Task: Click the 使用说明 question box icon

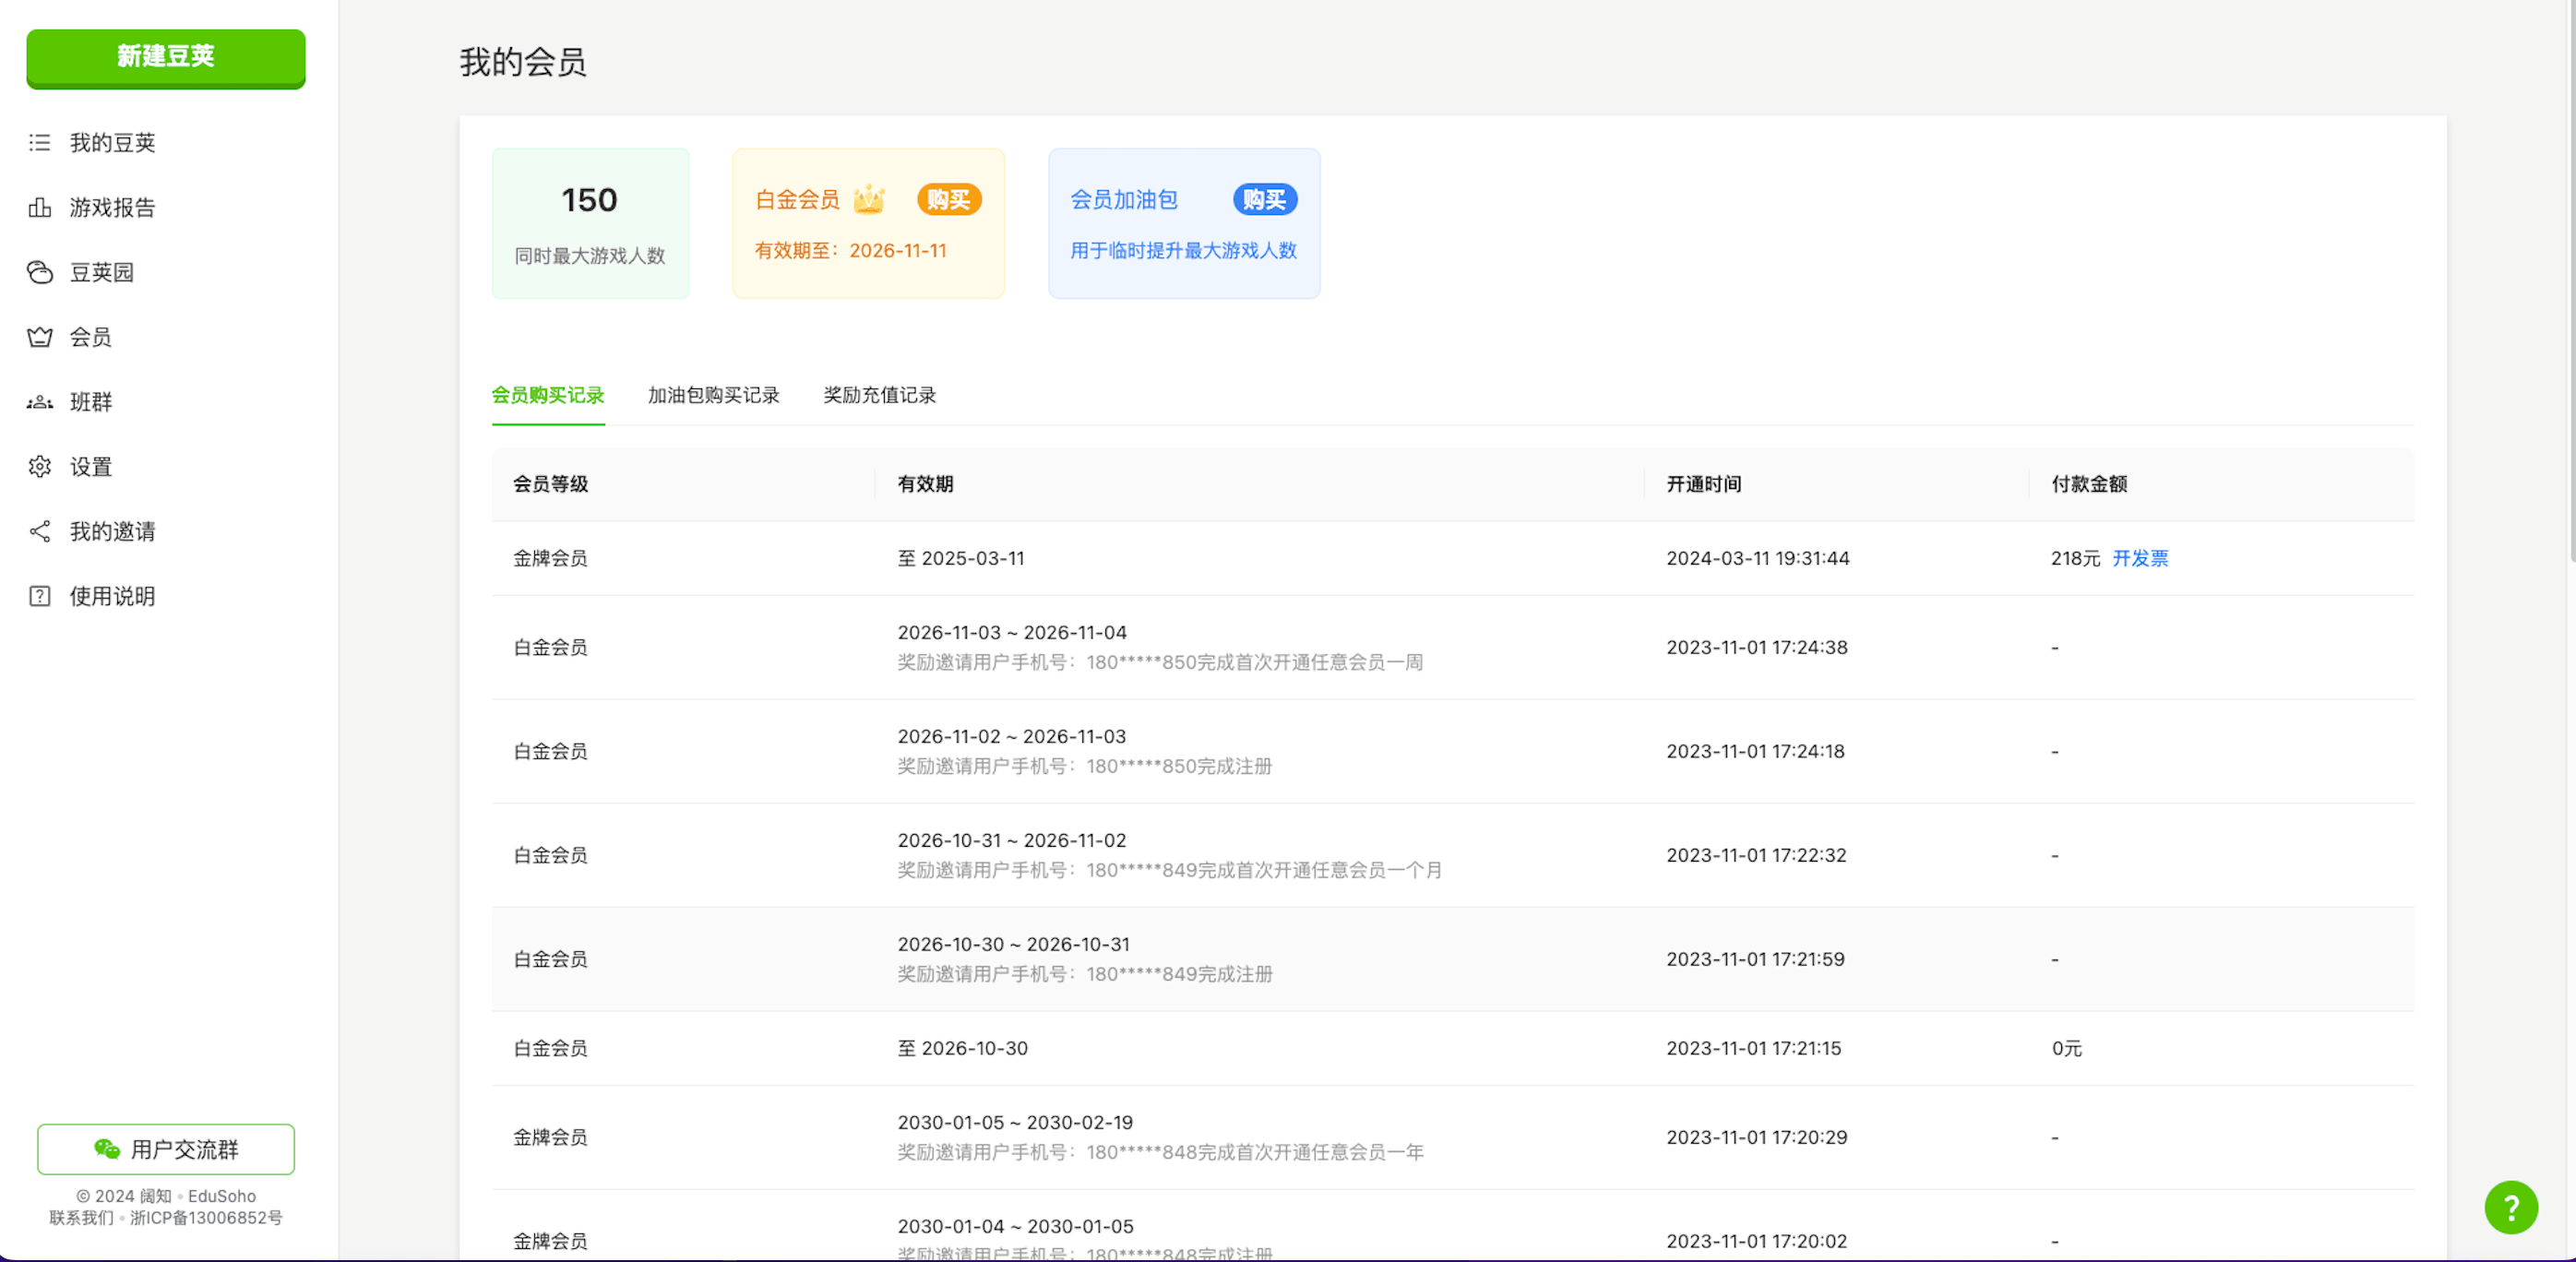Action: [40, 597]
